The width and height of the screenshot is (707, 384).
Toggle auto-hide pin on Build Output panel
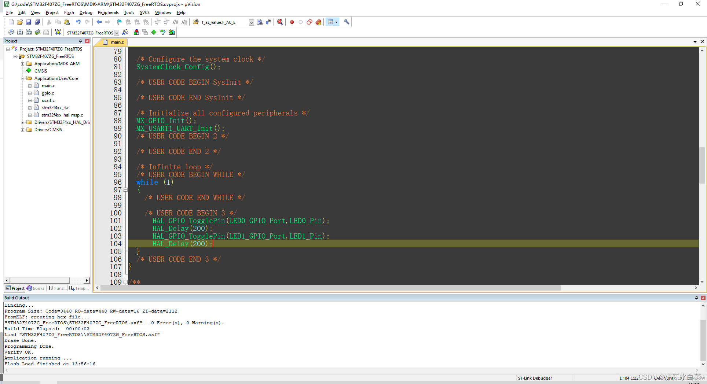click(x=696, y=298)
